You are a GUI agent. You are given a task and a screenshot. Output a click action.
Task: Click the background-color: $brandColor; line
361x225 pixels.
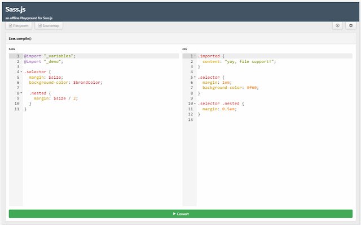click(65, 83)
